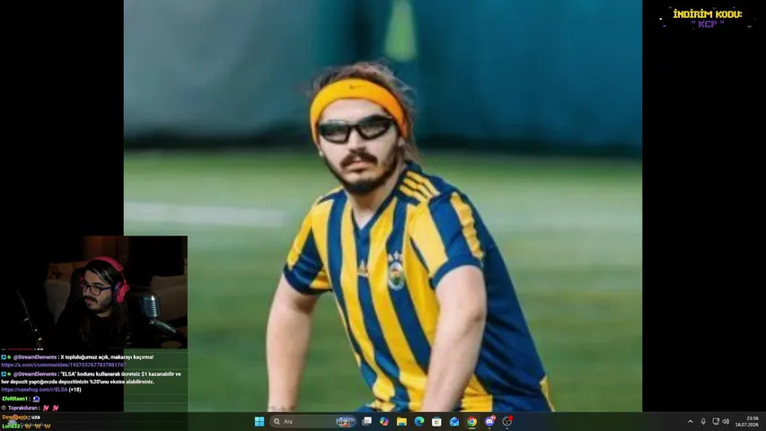Click the first @StreamElements username in chat
766x431 pixels.
pos(35,357)
